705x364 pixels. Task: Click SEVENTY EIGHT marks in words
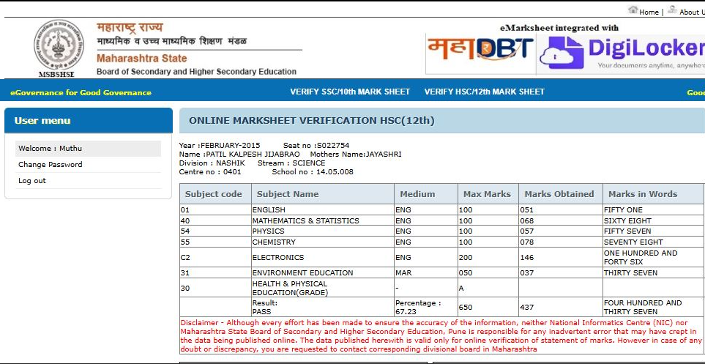point(633,242)
